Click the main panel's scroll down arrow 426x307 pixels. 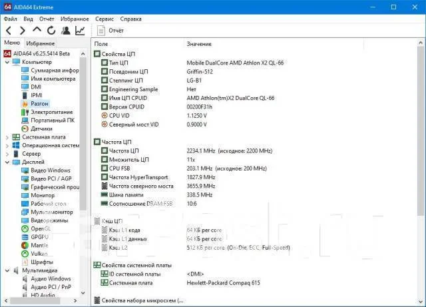pyautogui.click(x=420, y=302)
